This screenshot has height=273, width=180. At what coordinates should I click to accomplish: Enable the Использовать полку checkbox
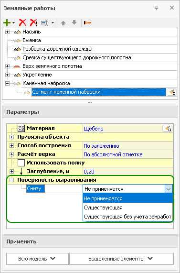pos(21,163)
